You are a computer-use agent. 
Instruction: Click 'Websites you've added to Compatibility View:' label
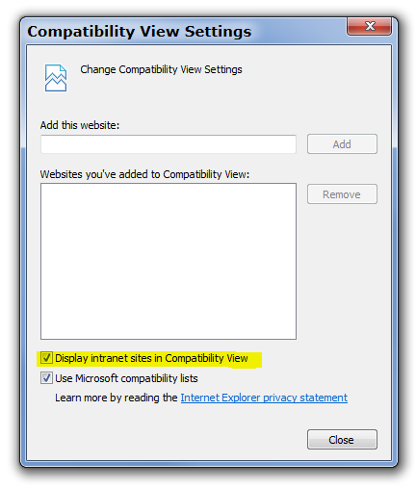(144, 174)
